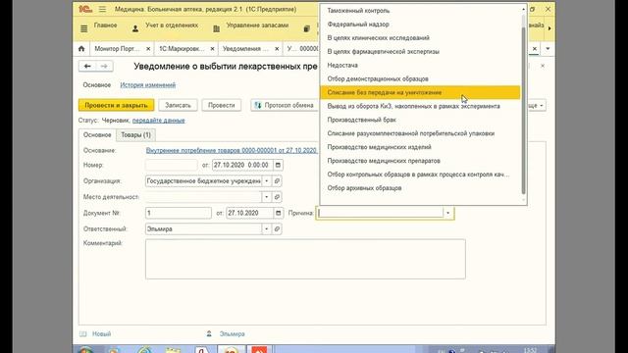The height and width of the screenshot is (353, 628).
Task: Switch to the Монитор Порт... tab
Action: (117, 49)
